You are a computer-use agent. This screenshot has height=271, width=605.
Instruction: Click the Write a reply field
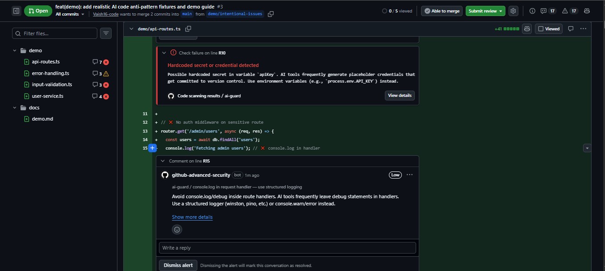[x=287, y=248]
